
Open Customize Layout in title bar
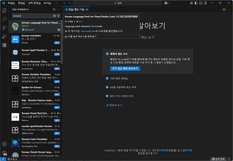pyautogui.click(x=191, y=3)
